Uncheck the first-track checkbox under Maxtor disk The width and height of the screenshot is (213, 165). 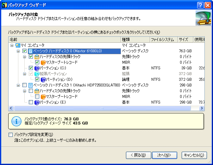31,57
